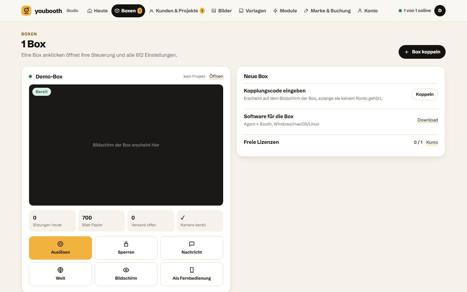Navigate to Marke & Buchung
467x292 pixels.
click(x=327, y=11)
